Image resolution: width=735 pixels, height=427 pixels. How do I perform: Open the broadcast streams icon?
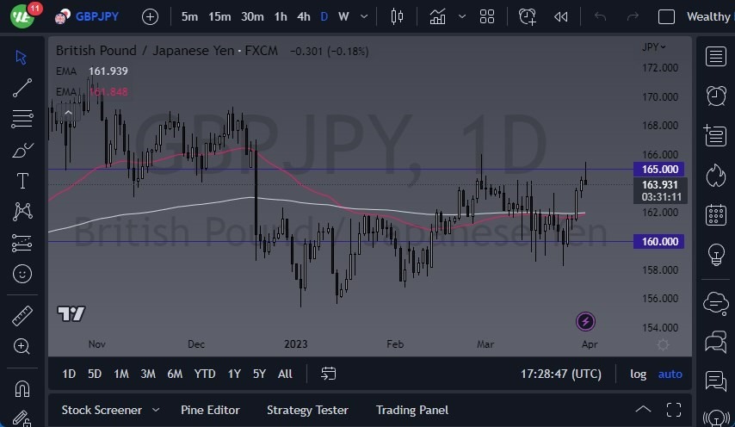(x=716, y=418)
